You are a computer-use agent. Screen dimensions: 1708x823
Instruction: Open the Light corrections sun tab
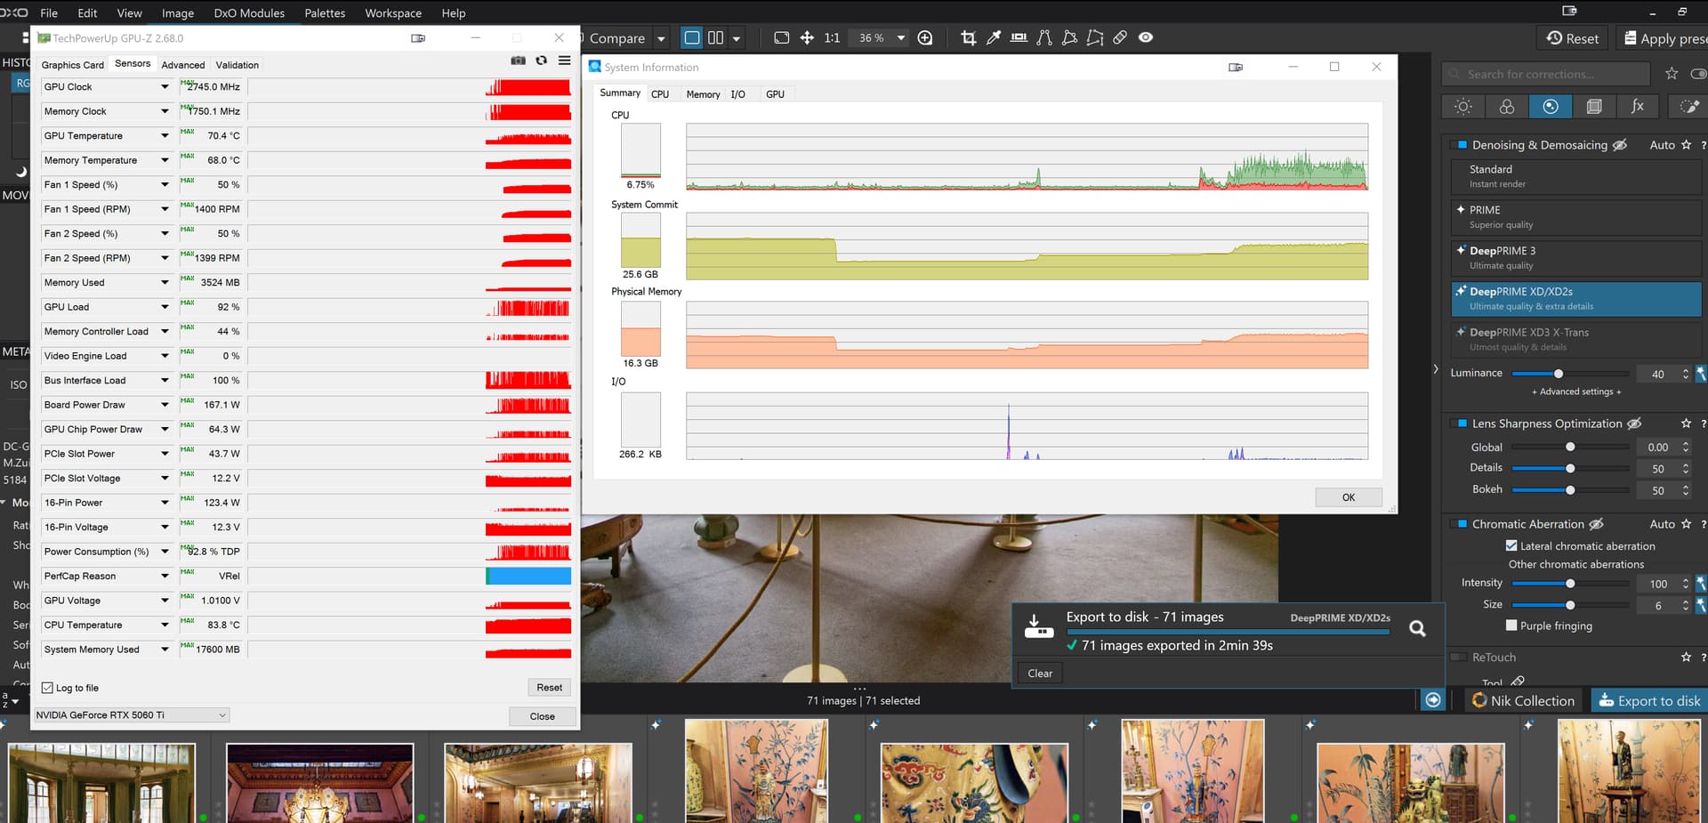coord(1462,107)
